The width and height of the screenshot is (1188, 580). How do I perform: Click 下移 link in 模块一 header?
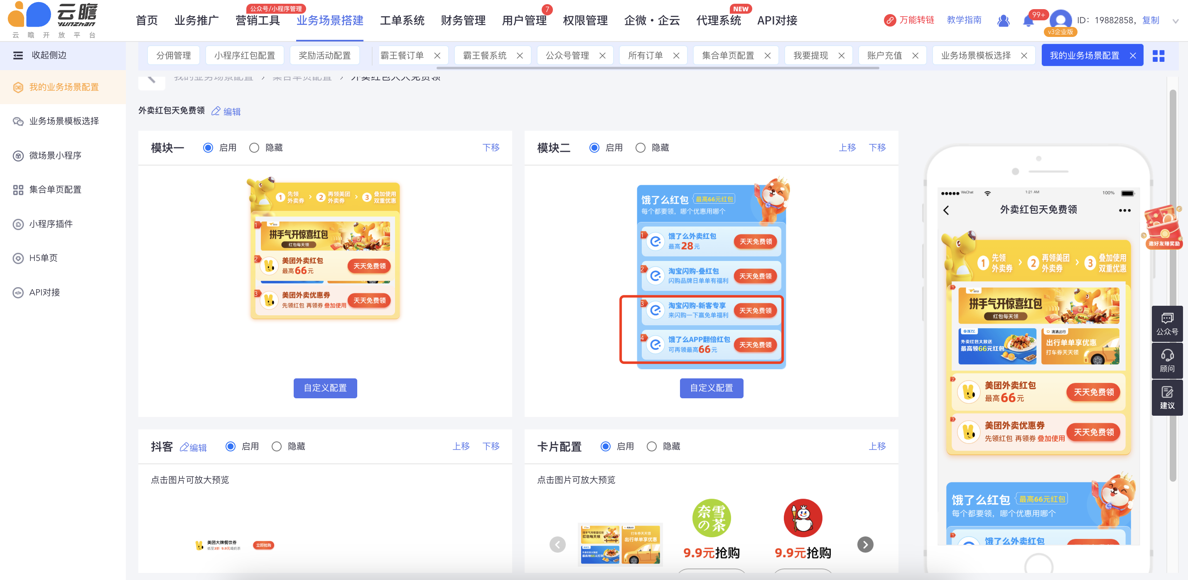pos(491,147)
